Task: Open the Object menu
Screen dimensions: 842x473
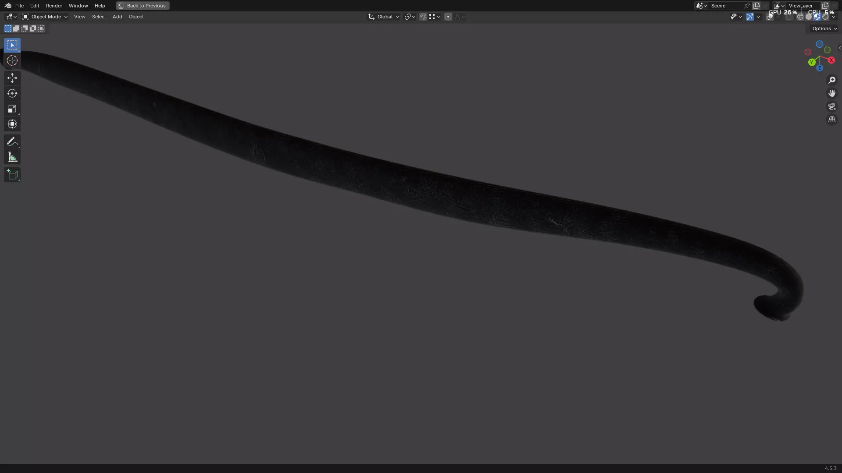Action: (x=136, y=17)
